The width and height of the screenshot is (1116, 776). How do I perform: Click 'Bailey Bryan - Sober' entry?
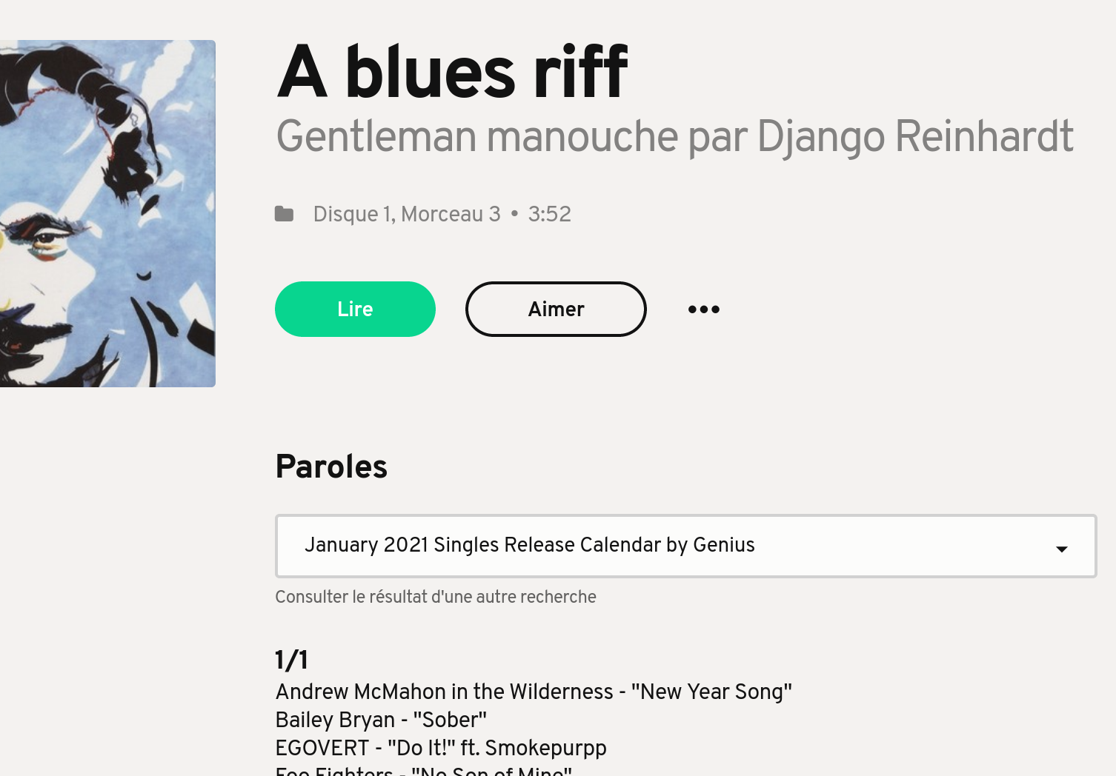coord(381,720)
